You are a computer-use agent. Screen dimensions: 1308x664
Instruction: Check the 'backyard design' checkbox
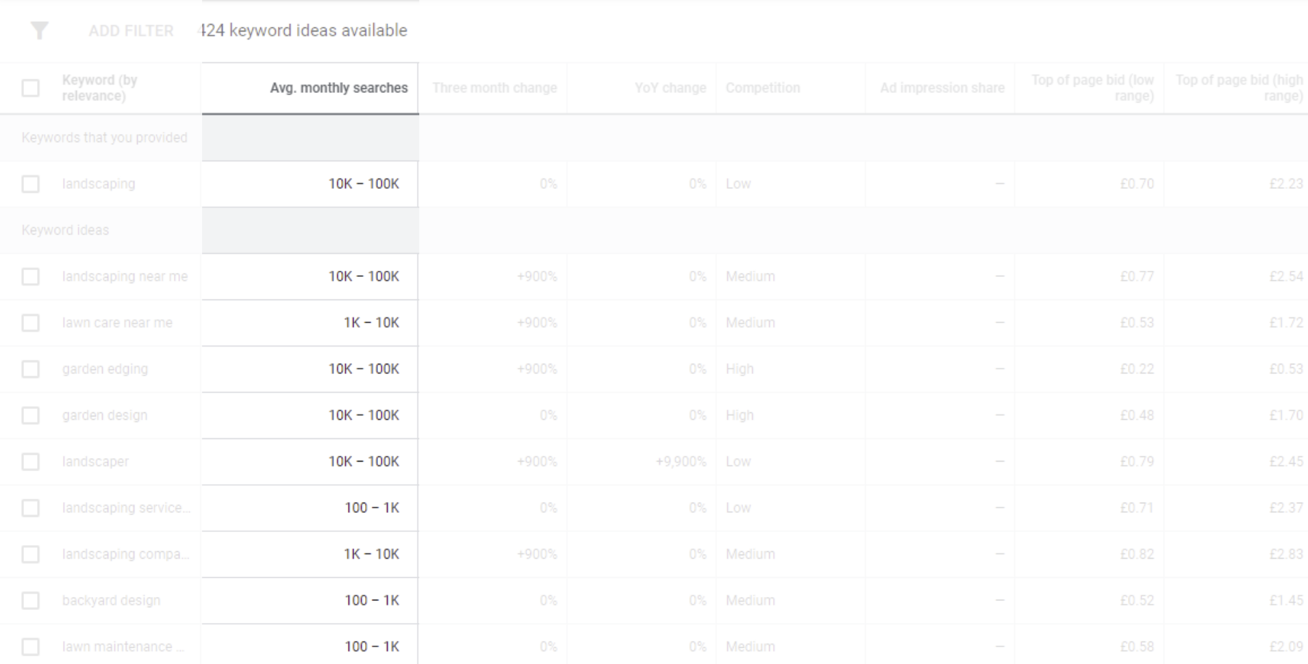coord(30,600)
